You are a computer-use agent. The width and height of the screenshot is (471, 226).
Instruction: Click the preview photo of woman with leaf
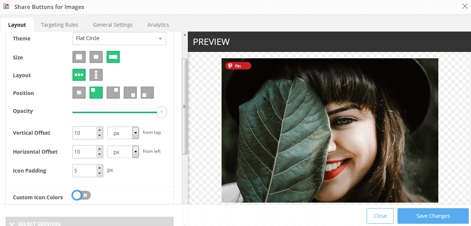pyautogui.click(x=330, y=130)
